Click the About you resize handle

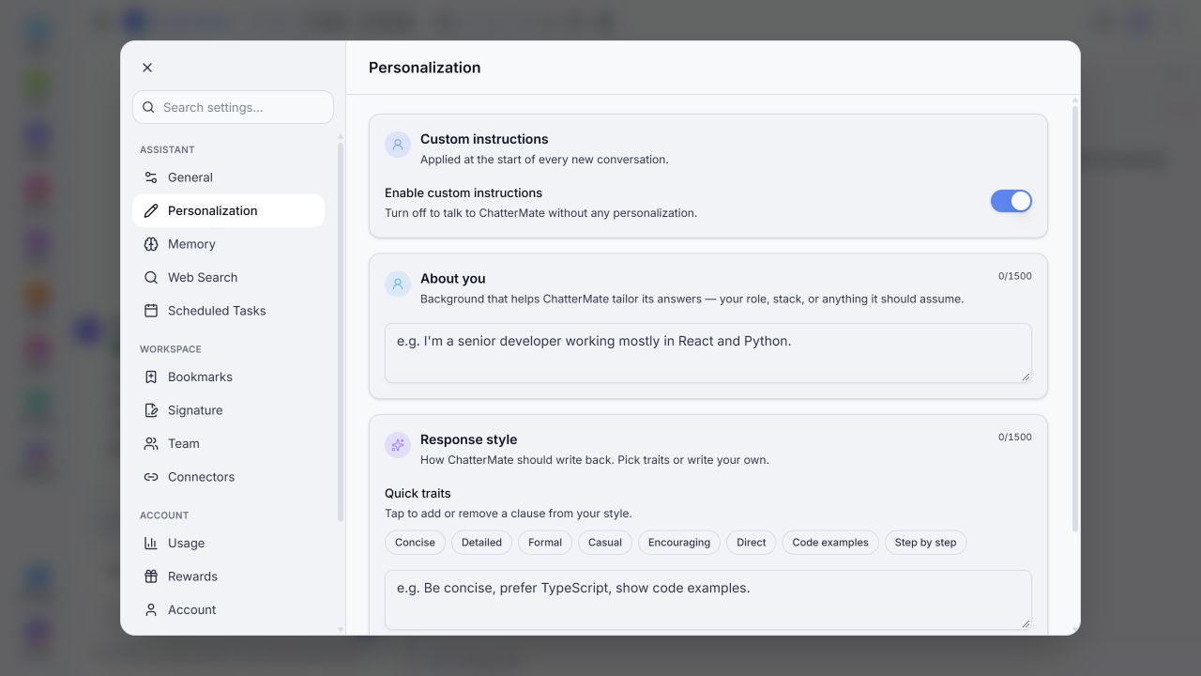(1026, 376)
